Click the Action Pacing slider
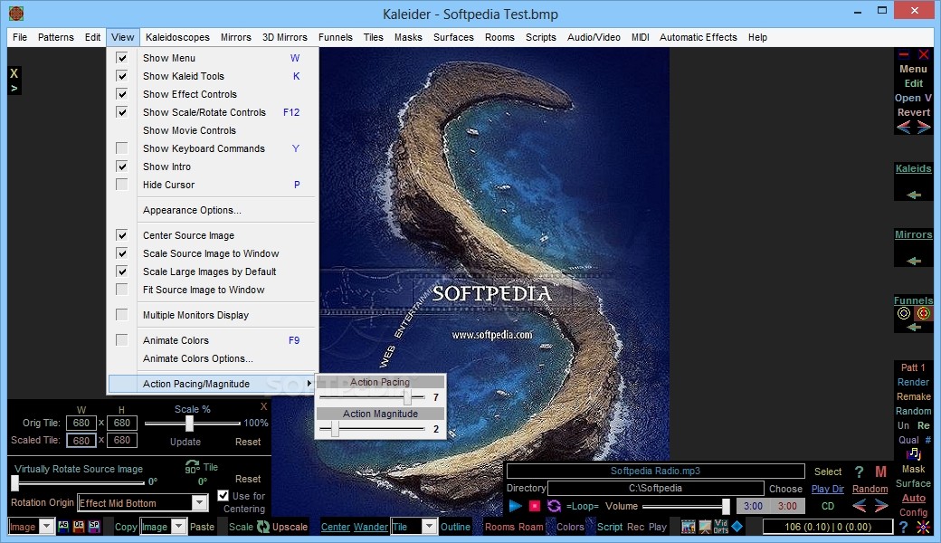This screenshot has height=543, width=941. pos(372,397)
